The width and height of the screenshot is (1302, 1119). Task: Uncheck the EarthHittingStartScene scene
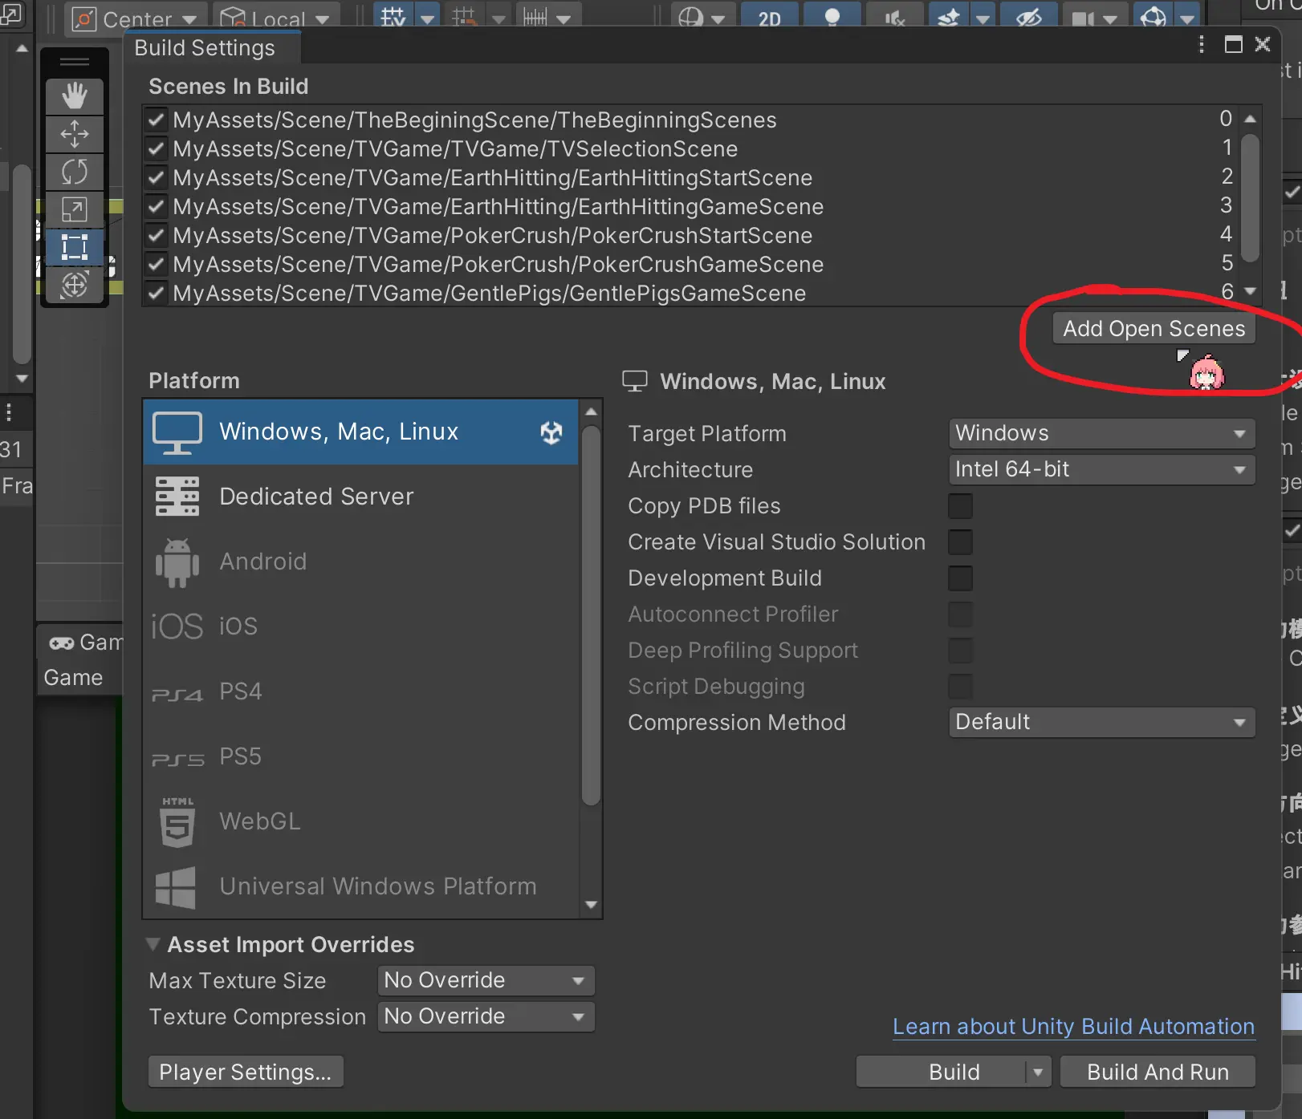157,177
